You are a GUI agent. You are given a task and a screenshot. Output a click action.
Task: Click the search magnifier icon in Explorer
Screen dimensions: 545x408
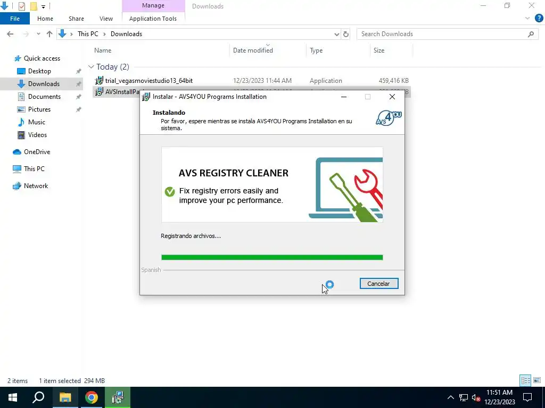(531, 34)
